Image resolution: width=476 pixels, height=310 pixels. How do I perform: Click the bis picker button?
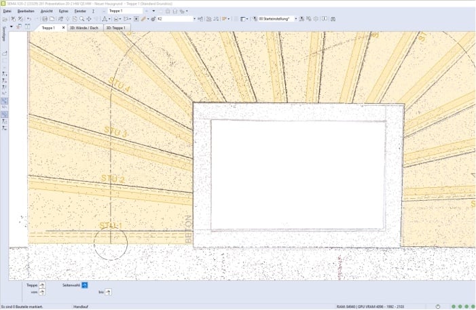[x=108, y=292]
